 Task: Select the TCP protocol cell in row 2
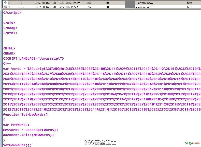click(x=22, y=3)
